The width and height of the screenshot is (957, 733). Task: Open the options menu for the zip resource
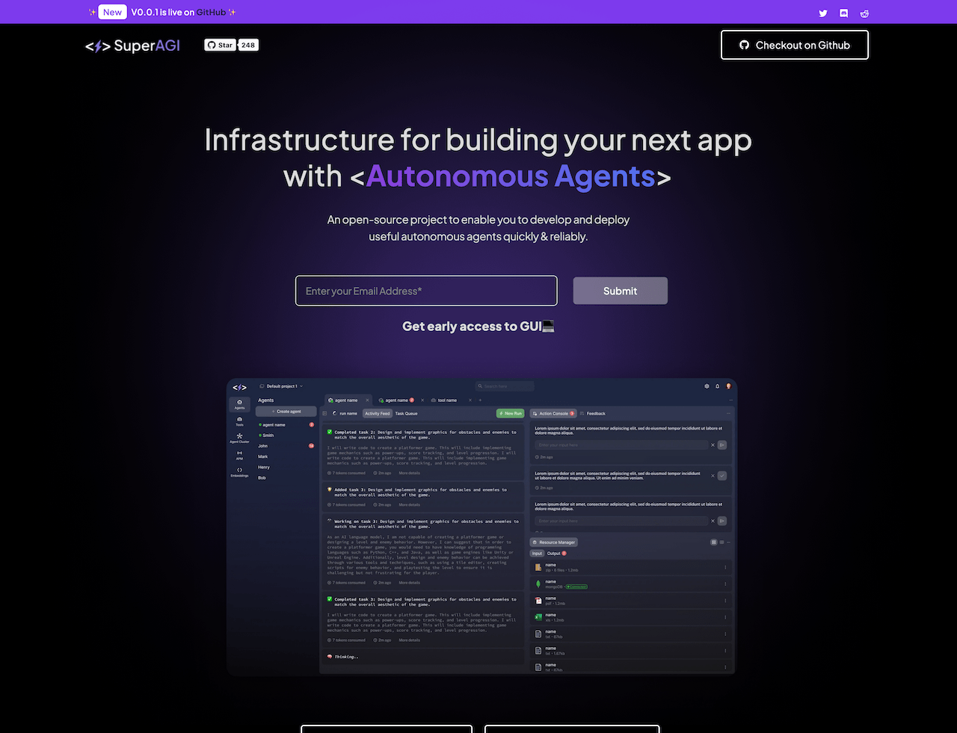pos(725,567)
